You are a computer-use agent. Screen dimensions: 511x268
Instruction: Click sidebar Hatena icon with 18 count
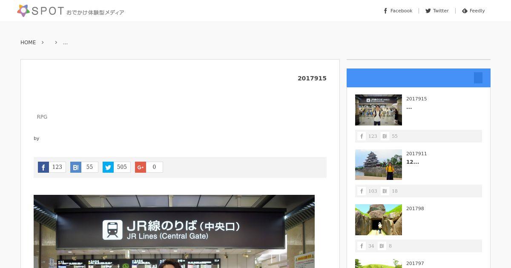coord(385,191)
